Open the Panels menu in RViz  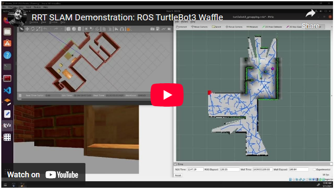[185, 21]
